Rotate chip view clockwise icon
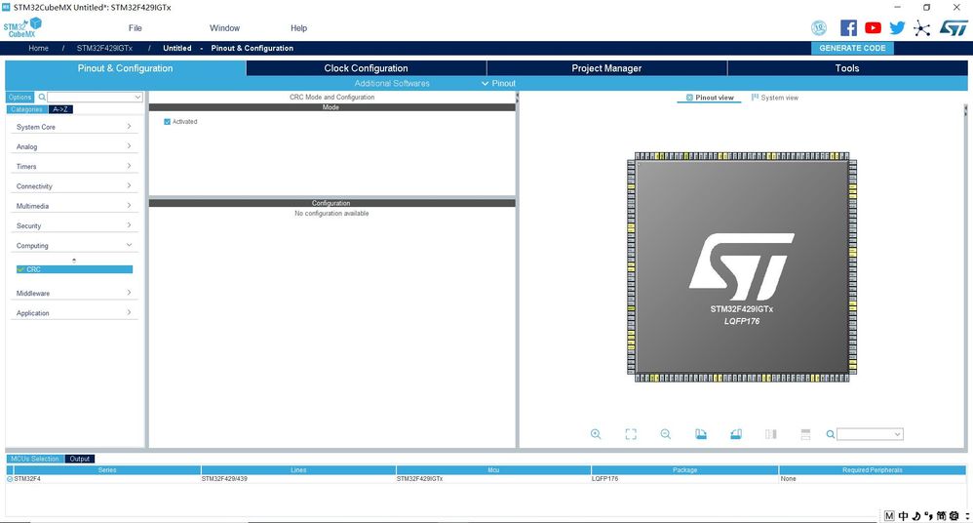Screen dimensions: 973x523 [701, 434]
